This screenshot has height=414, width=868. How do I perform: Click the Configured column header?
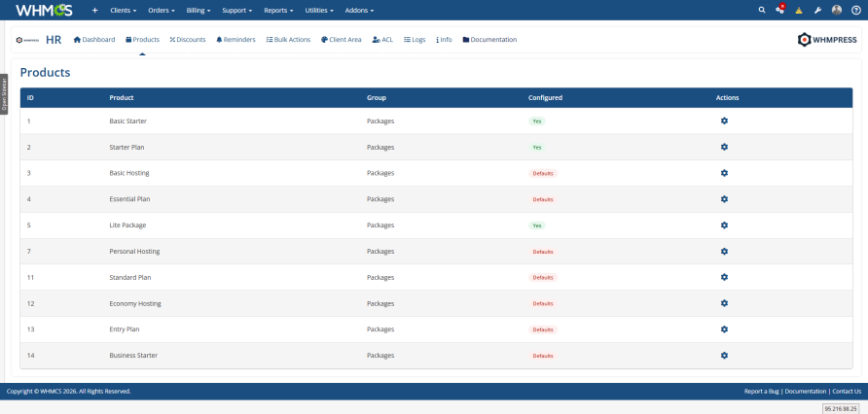point(545,98)
